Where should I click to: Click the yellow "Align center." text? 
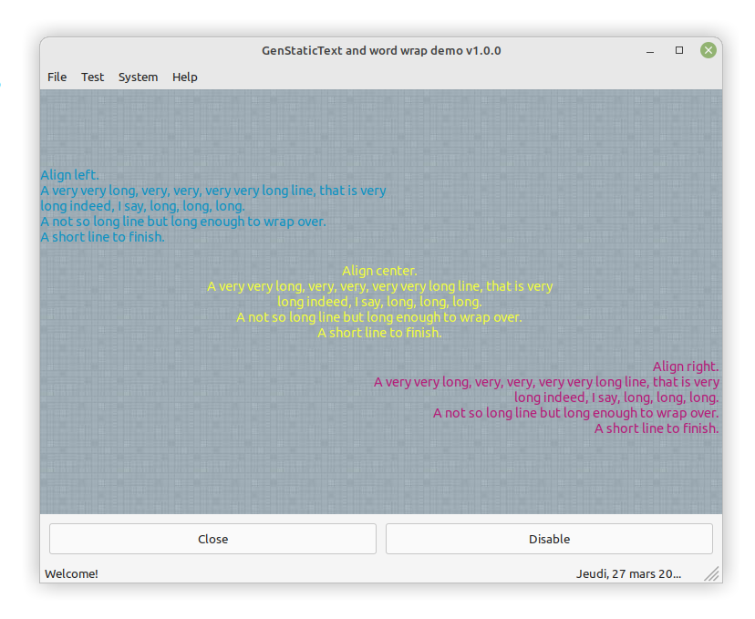click(379, 271)
